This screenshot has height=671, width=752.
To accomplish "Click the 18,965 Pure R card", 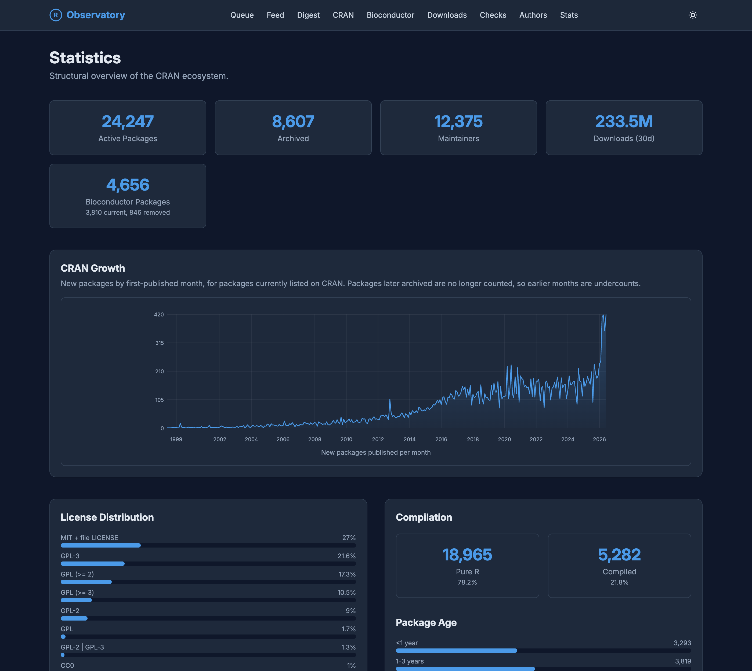I will 467,566.
